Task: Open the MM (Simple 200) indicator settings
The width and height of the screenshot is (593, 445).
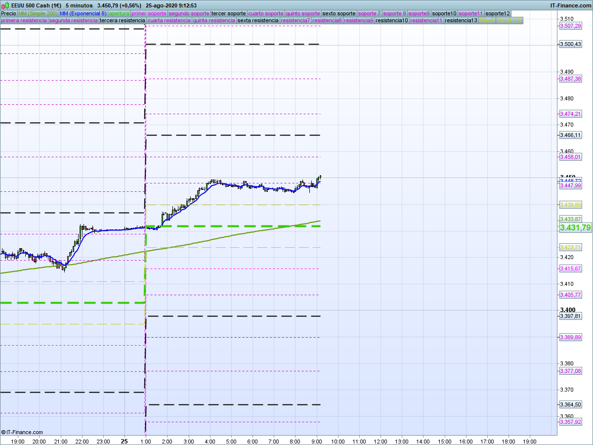Action: [38, 13]
